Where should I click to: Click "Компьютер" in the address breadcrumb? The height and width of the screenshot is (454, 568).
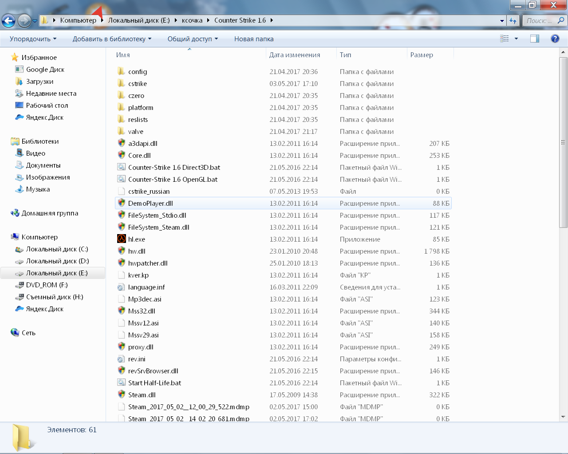pyautogui.click(x=78, y=20)
